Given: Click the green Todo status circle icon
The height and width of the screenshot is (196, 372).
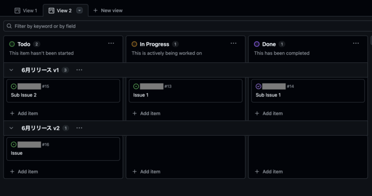Looking at the screenshot, I should click(12, 44).
